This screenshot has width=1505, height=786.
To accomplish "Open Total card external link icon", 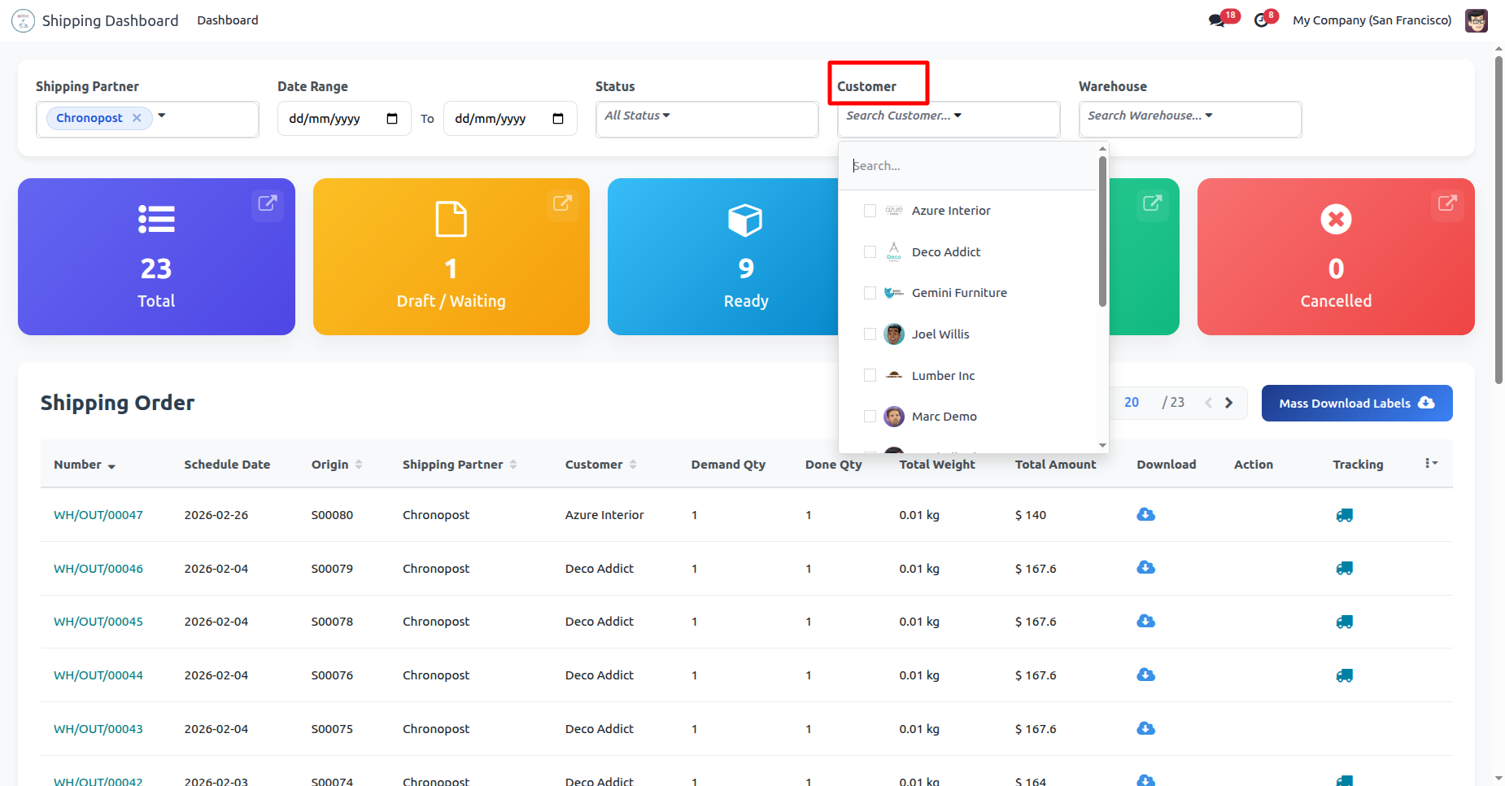I will click(x=267, y=203).
